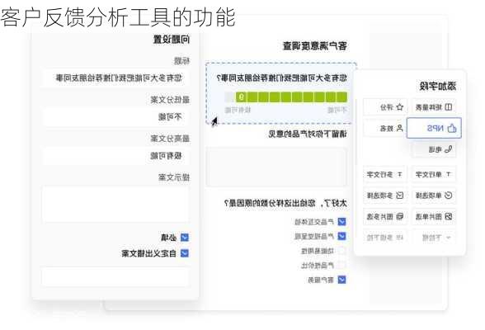Click the star icon of 评分 field
Screen dimensions: 485x330
(399, 107)
